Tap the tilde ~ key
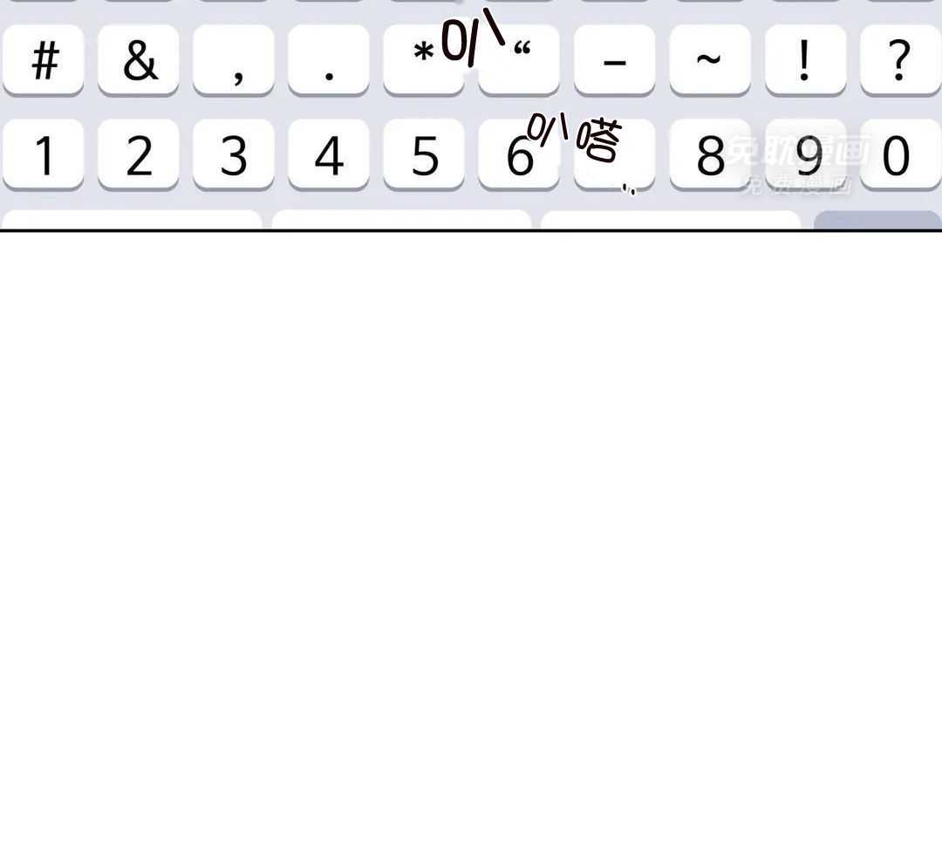The width and height of the screenshot is (942, 860). coord(710,60)
